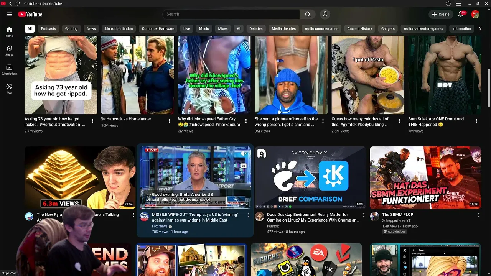The image size is (491, 276).
Task: Open browser extensions icon in title bar
Action: (x=448, y=3)
